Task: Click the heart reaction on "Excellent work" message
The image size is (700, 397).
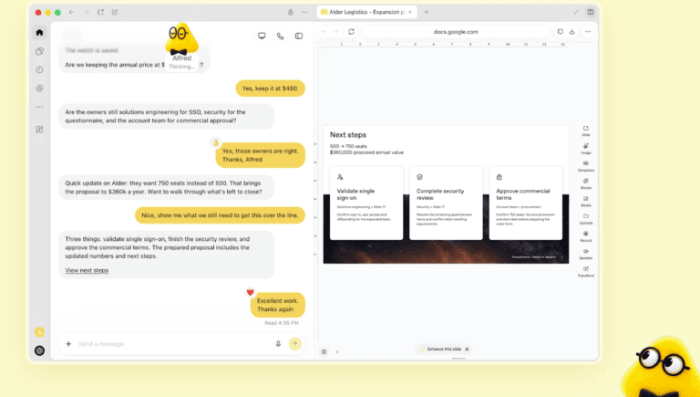Action: [250, 292]
